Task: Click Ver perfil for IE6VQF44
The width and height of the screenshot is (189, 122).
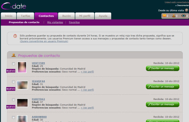Action: coord(87,90)
